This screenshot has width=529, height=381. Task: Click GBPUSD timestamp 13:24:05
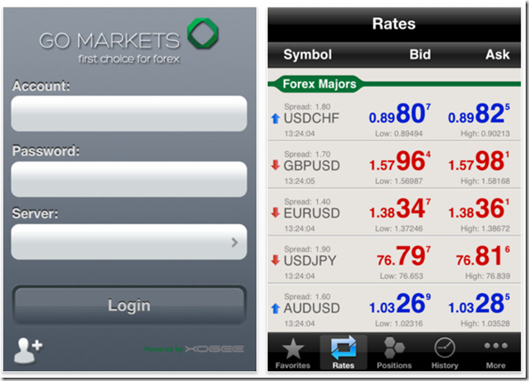[300, 181]
